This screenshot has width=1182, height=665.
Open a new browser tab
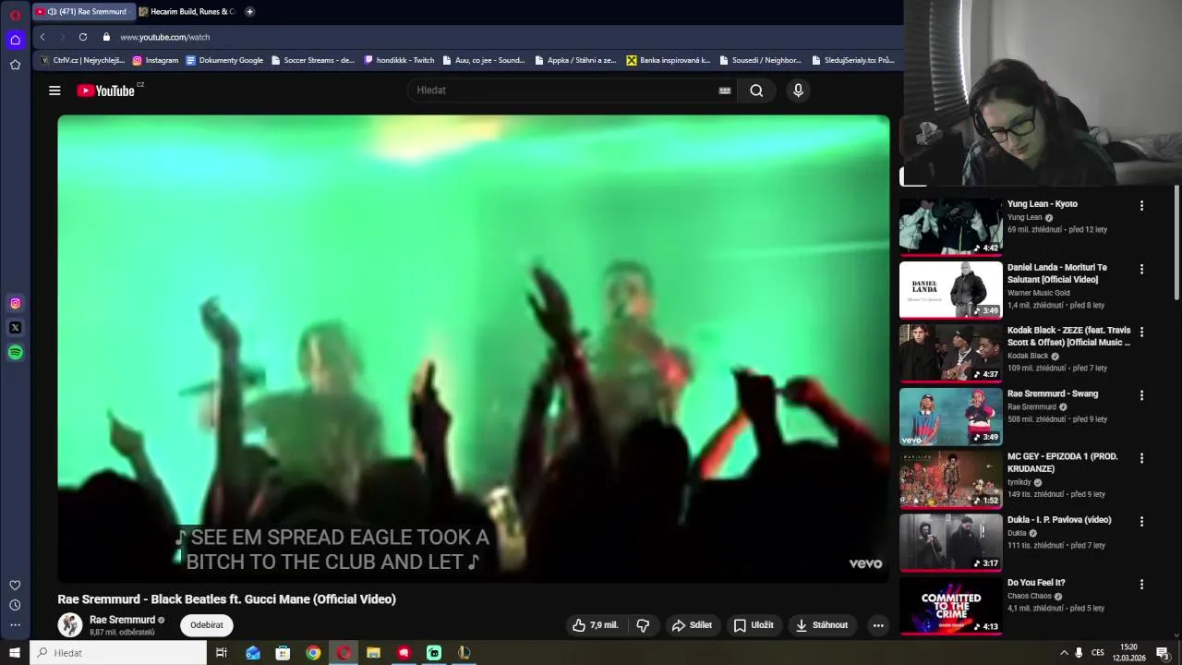[x=249, y=12]
